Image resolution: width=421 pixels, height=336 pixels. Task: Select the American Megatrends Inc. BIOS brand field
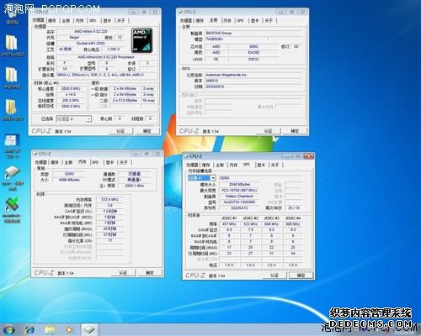253,75
